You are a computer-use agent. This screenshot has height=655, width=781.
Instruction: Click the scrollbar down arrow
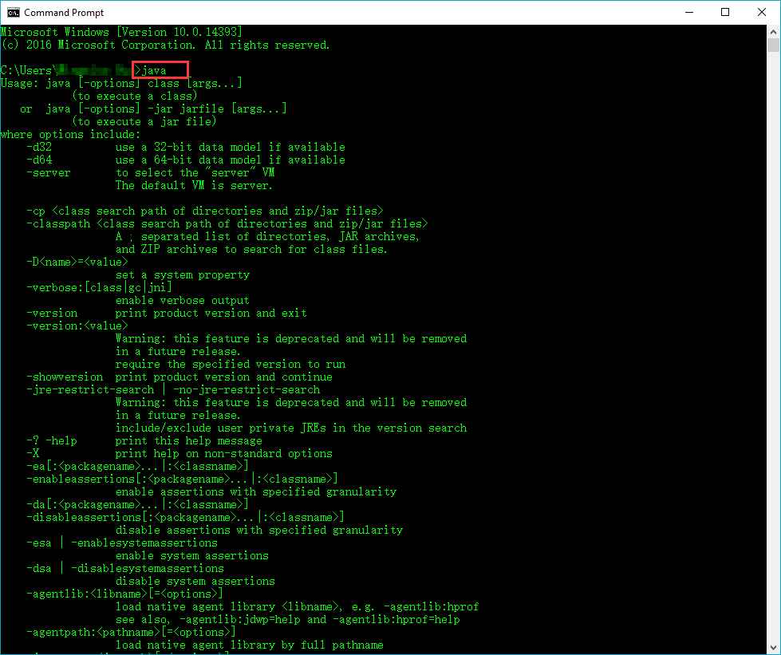click(x=773, y=647)
